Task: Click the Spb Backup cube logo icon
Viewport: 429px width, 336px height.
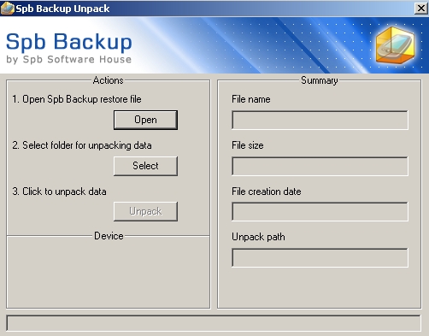Action: click(x=395, y=45)
